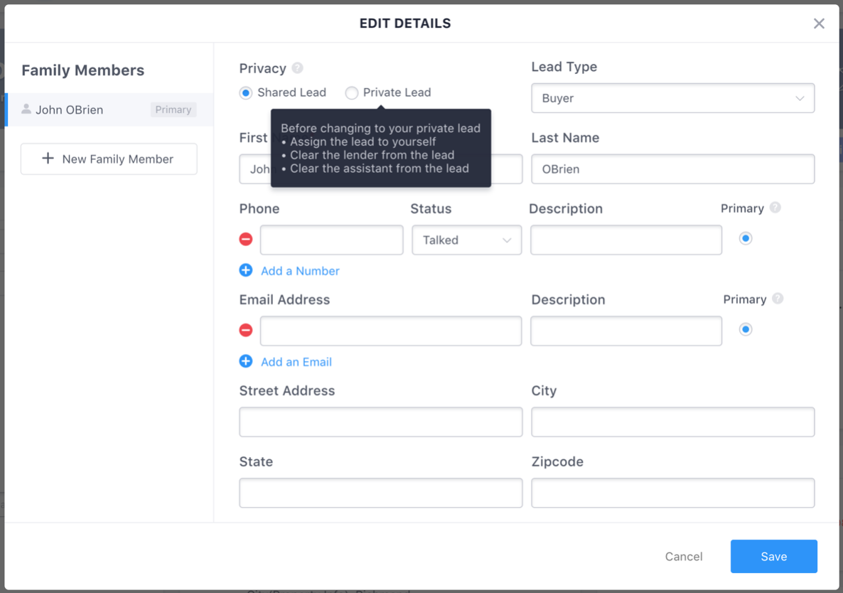Focus the Street Address input field
This screenshot has width=843, height=593.
381,422
